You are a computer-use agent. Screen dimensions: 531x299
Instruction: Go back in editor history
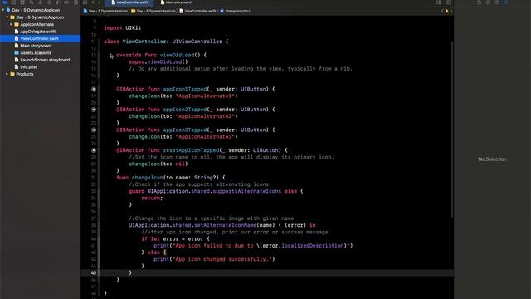pos(93,2)
